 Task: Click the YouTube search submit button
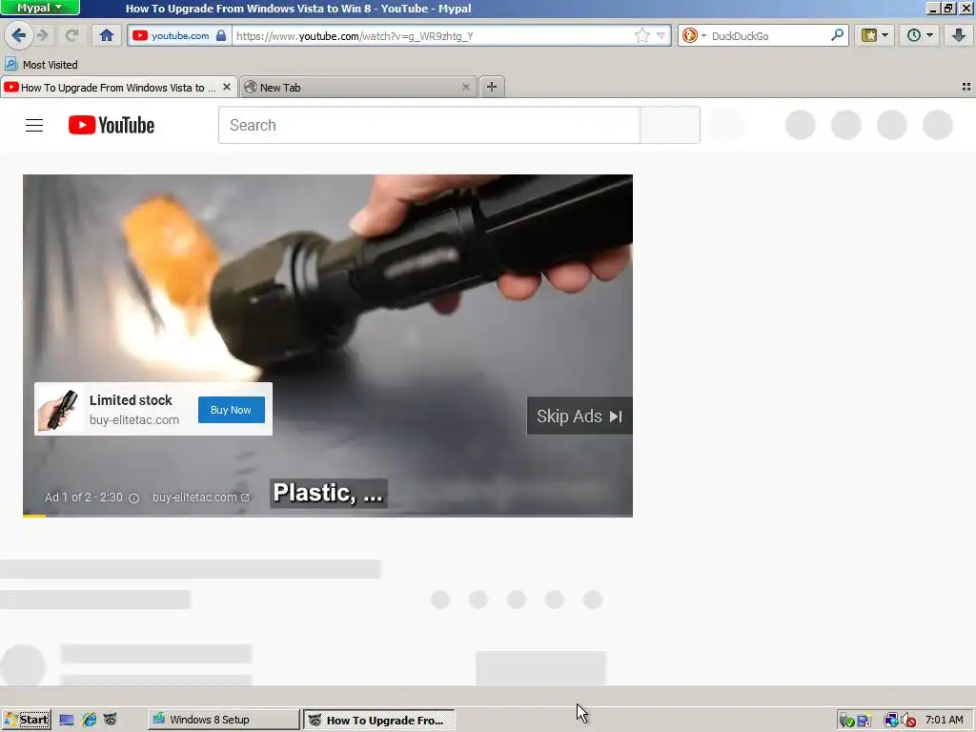pyautogui.click(x=670, y=125)
